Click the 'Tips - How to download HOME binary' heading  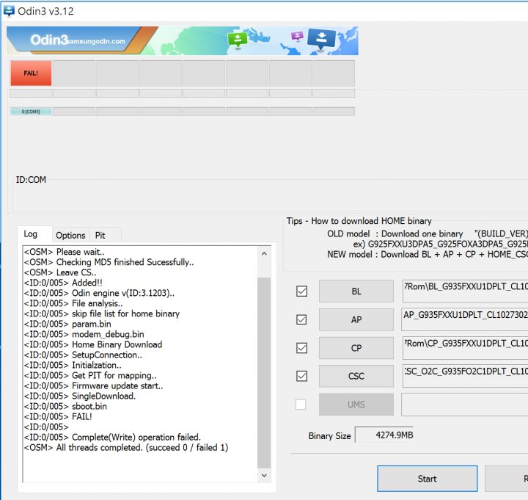coord(359,221)
